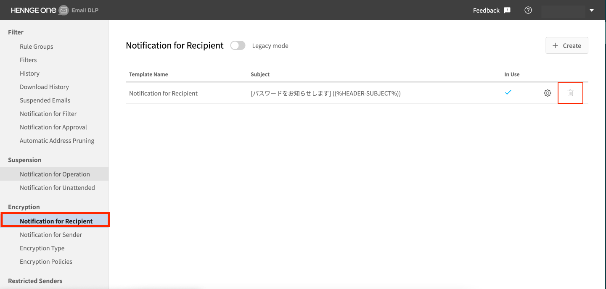Expand the account dropdown arrow
This screenshot has height=289, width=606.
click(x=592, y=11)
